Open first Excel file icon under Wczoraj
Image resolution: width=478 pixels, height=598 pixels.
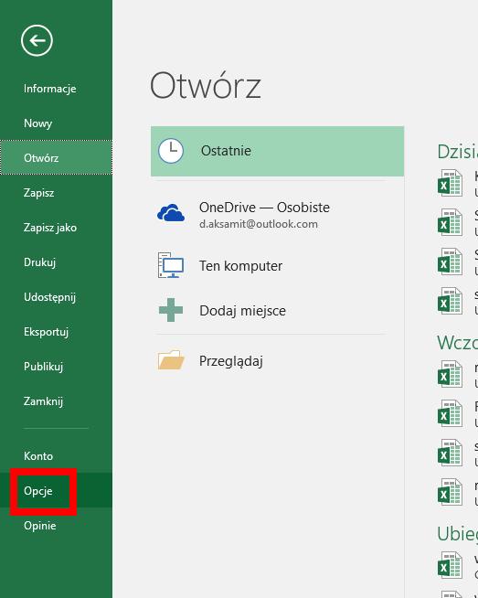451,374
